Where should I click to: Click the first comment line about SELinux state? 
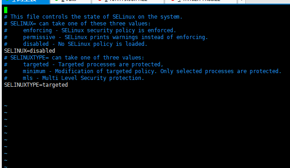(x=93, y=17)
